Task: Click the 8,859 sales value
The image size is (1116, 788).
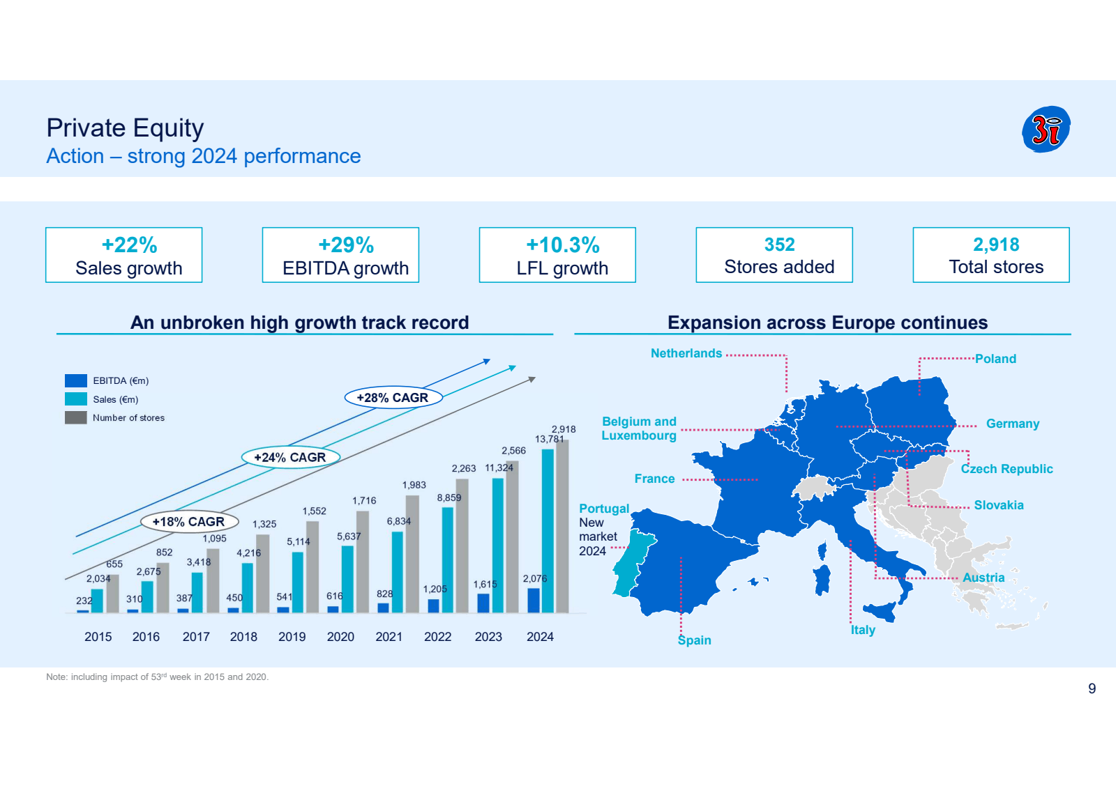Action: 449,497
